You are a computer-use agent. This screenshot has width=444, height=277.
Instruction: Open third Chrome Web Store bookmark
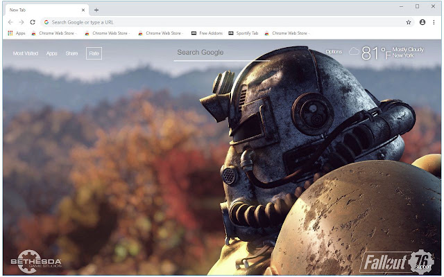pyautogui.click(x=160, y=33)
